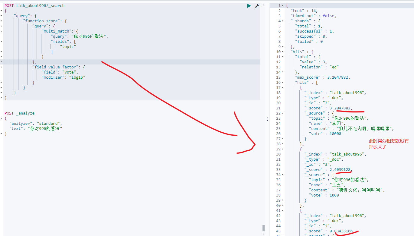Click the fold-end marker at response line 39

click(x=283, y=200)
